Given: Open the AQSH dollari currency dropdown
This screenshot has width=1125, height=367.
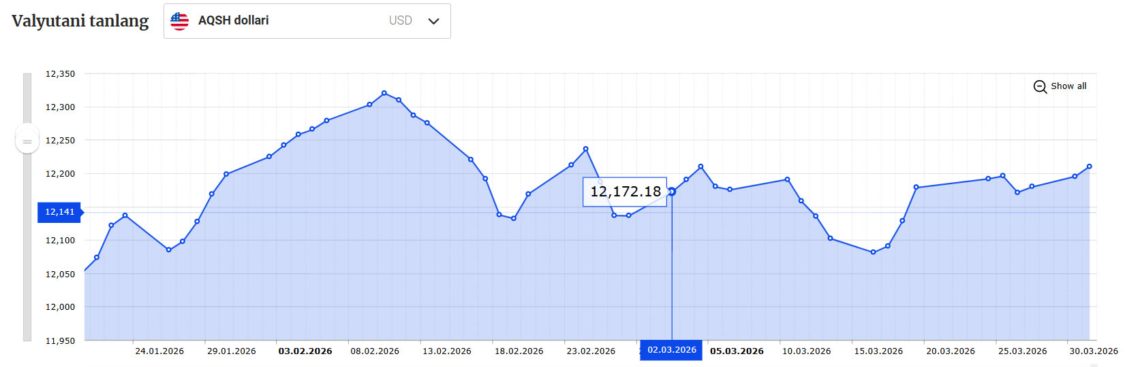Looking at the screenshot, I should pos(307,21).
